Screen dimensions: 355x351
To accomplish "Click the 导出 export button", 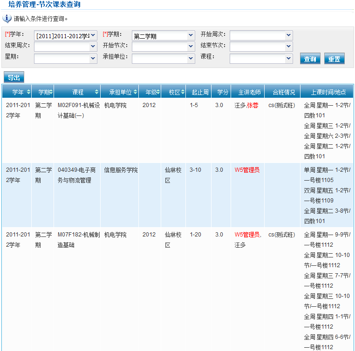I will pos(14,78).
